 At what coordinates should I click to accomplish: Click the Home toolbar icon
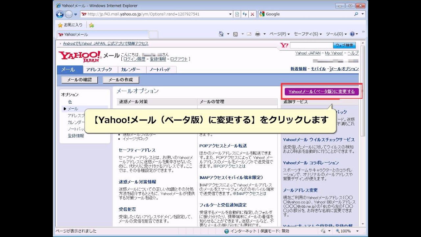(222, 34)
